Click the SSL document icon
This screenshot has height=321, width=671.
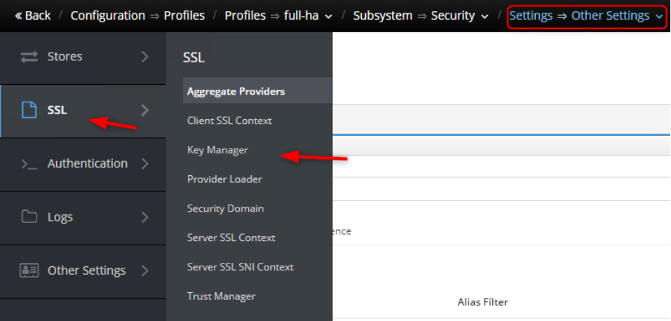pyautogui.click(x=29, y=110)
